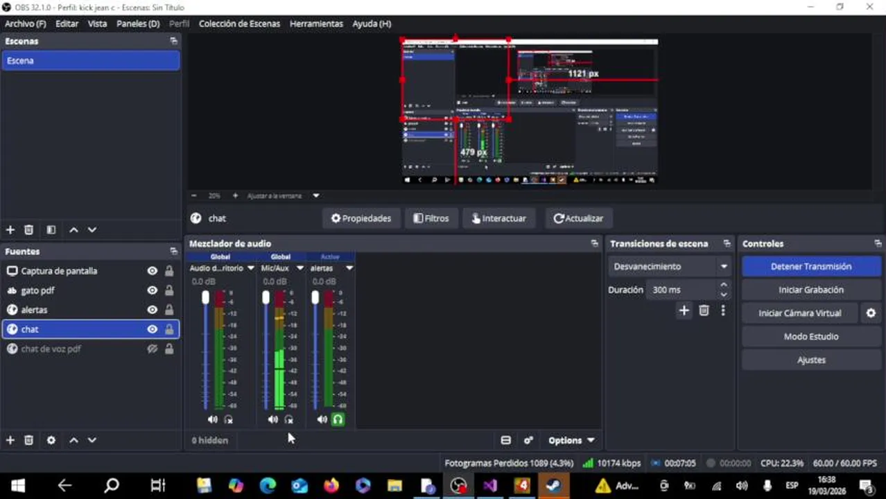The height and width of the screenshot is (499, 886).
Task: Hide Captura de pantalla source eye
Action: (x=152, y=271)
